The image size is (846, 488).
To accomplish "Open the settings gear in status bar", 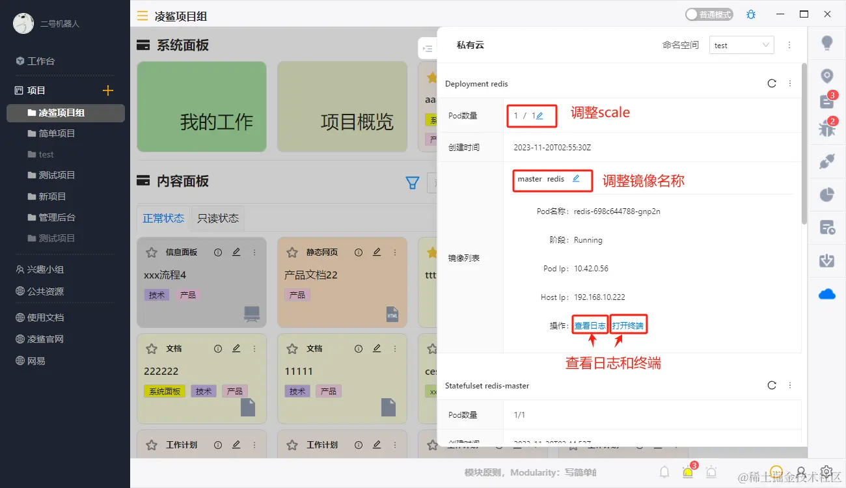I will pyautogui.click(x=826, y=472).
